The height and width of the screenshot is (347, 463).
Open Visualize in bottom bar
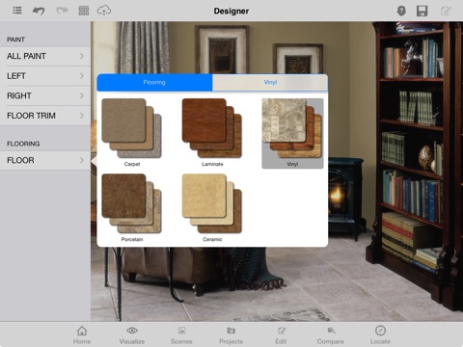click(x=132, y=334)
